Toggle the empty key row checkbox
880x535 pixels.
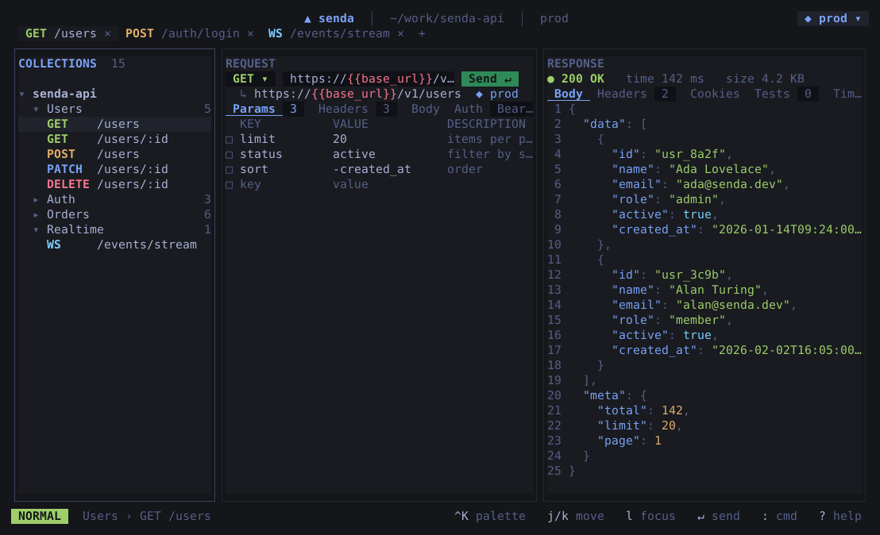(229, 185)
